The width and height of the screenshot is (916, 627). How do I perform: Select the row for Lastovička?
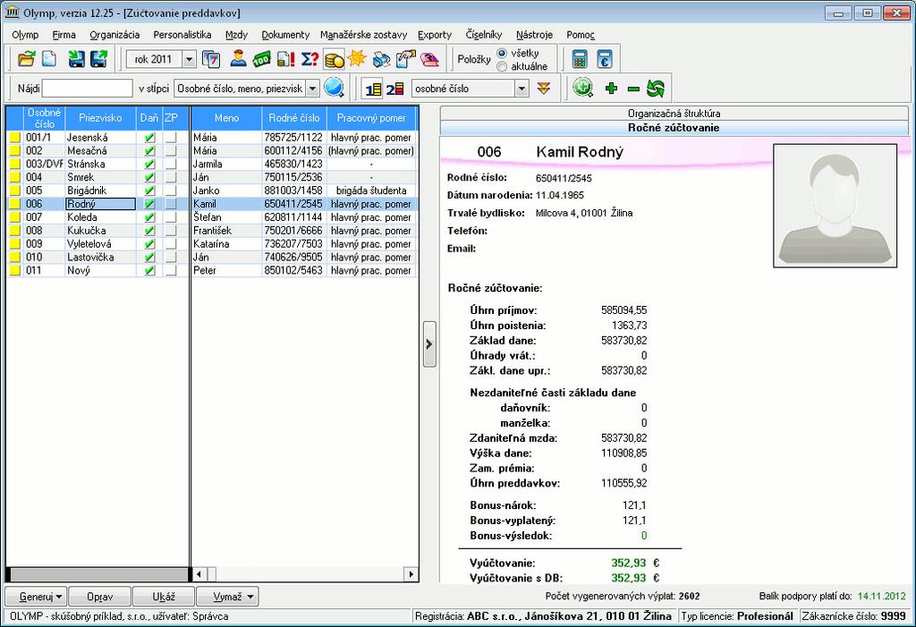(x=211, y=257)
